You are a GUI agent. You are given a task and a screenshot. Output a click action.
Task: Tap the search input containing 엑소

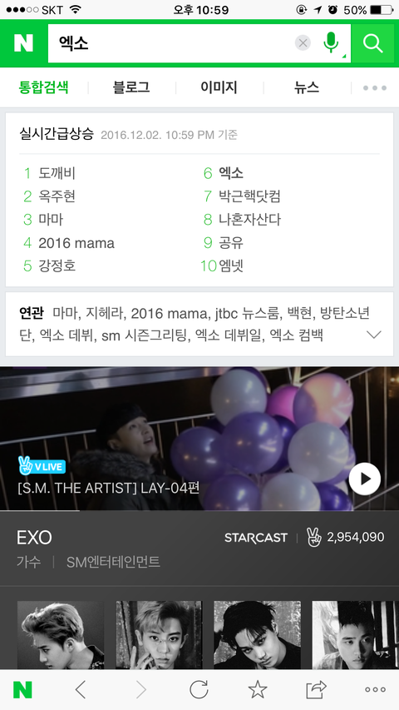coord(172,43)
